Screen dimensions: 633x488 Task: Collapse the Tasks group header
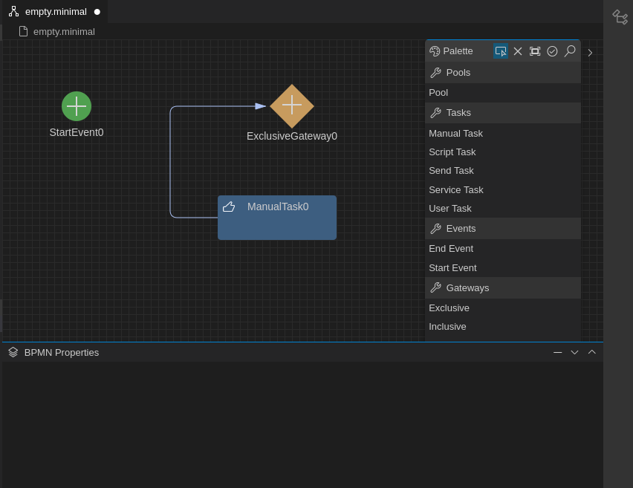tap(503, 113)
